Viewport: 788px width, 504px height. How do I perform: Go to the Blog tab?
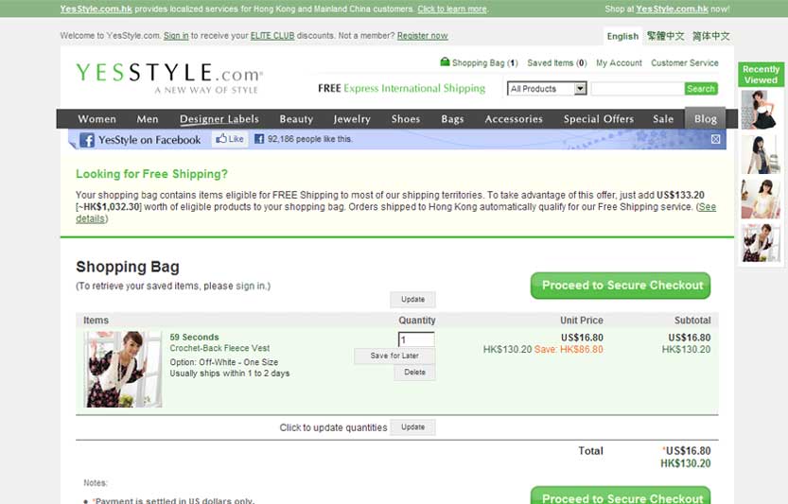click(x=706, y=119)
